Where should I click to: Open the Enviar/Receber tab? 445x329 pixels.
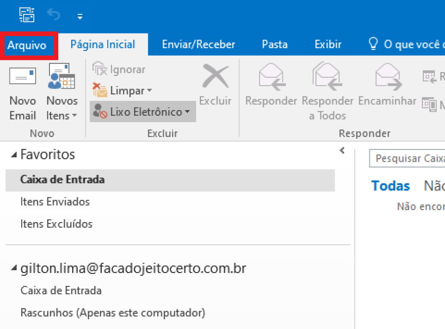coord(198,45)
